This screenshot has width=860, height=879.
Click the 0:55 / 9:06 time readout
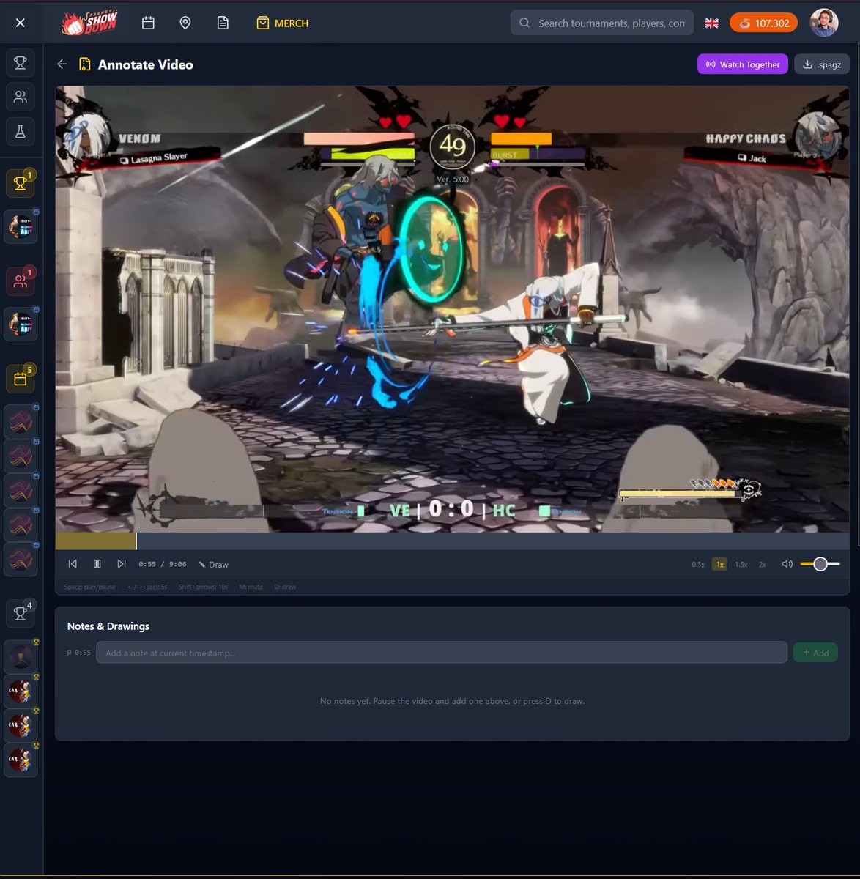(x=163, y=565)
